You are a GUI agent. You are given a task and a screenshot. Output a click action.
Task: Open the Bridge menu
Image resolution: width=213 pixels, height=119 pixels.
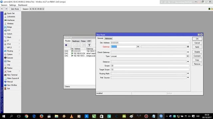click(x=9, y=27)
